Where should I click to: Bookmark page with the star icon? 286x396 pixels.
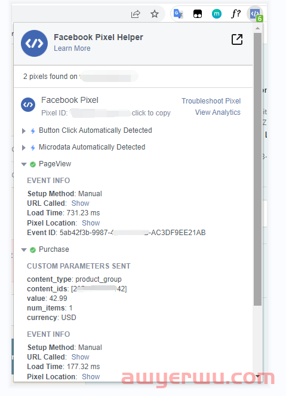[155, 14]
